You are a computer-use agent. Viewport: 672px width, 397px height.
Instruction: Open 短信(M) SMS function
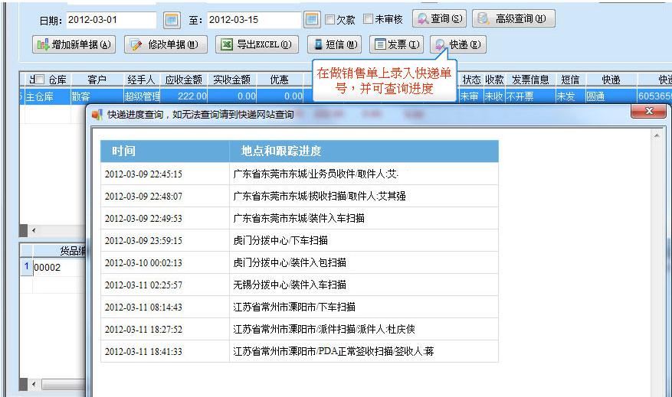coord(334,44)
